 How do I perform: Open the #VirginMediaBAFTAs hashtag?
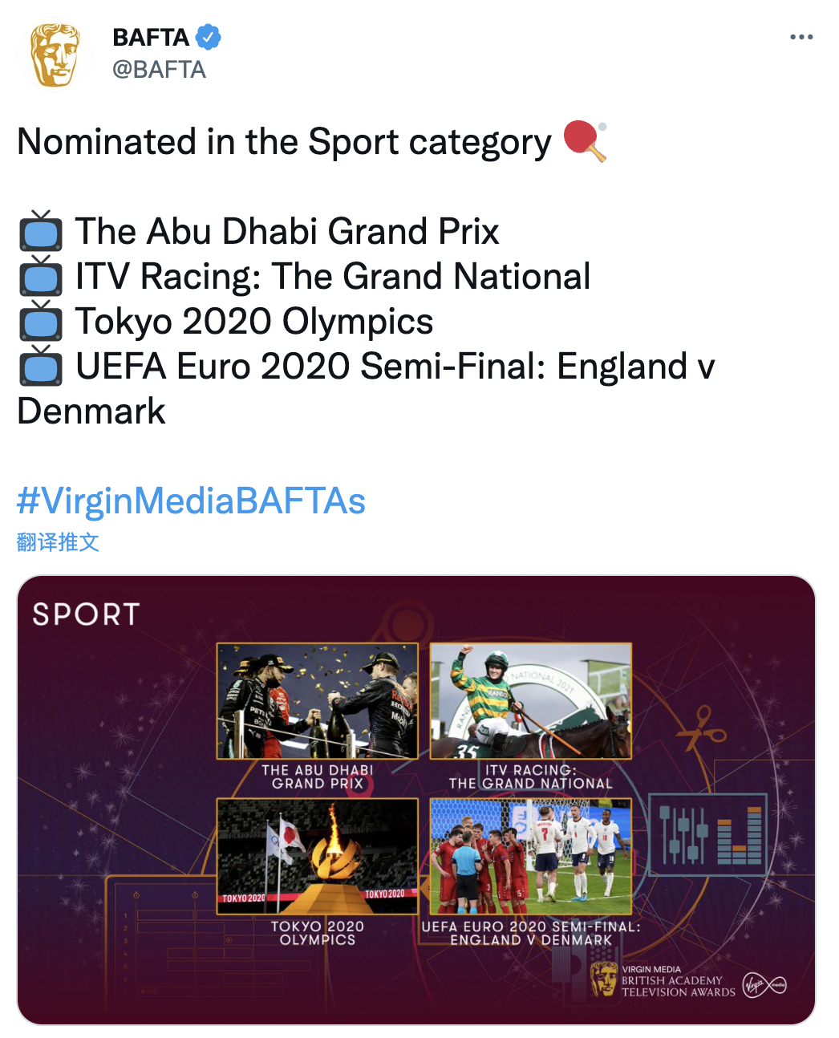click(x=191, y=501)
